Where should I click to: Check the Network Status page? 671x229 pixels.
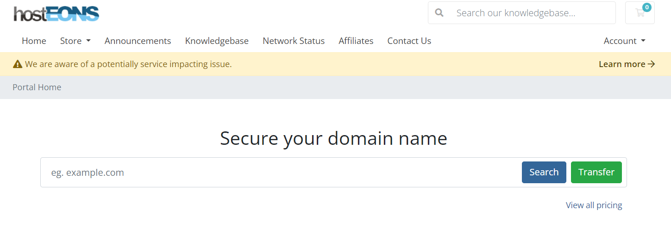(x=294, y=41)
